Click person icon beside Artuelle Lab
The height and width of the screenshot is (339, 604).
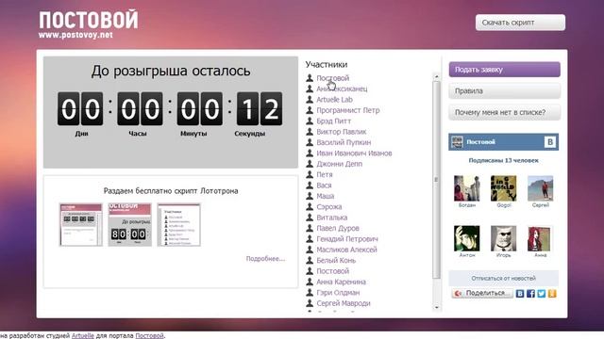coord(310,100)
